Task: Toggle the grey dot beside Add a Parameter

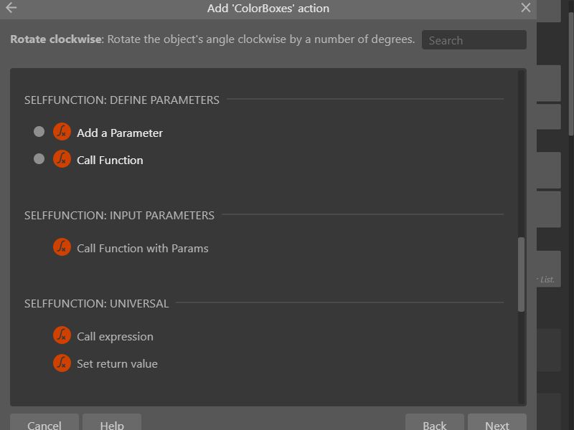Action: point(39,132)
